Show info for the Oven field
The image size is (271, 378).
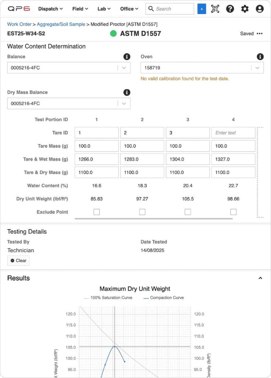point(260,56)
